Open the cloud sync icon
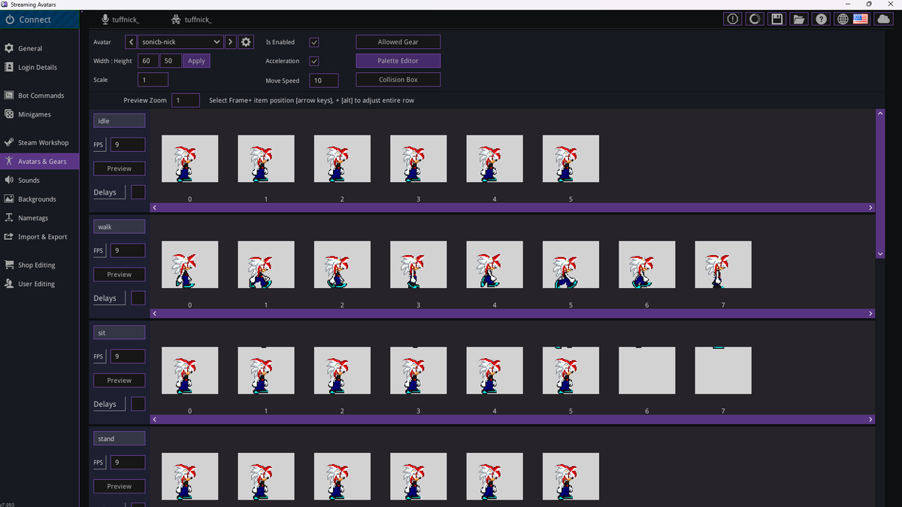This screenshot has height=507, width=902. pyautogui.click(x=882, y=19)
